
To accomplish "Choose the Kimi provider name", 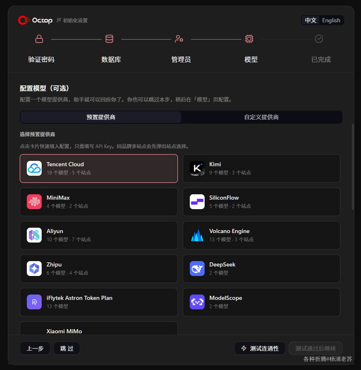I will [x=215, y=164].
